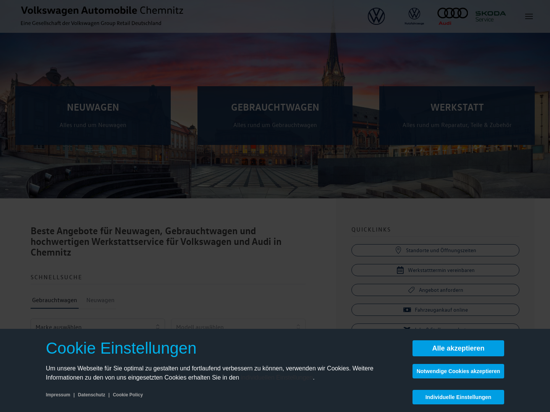Click the SCHNELLSUCHE heading text

pos(57,277)
